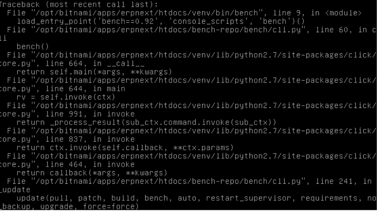This screenshot has width=378, height=211.
Task: Click on 'rv = self.invoke(ctx)' line
Action: coord(66,97)
